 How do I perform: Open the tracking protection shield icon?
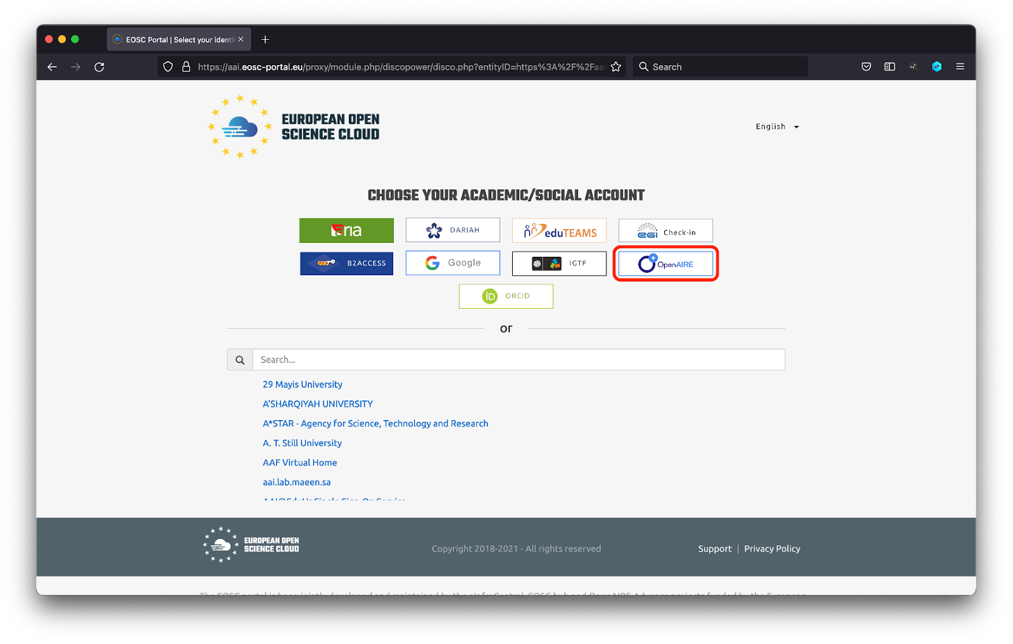[x=168, y=67]
